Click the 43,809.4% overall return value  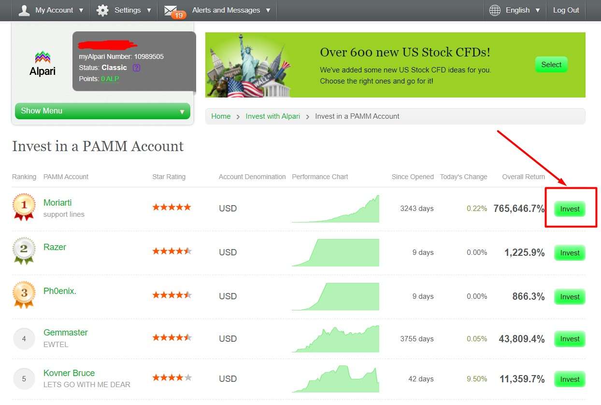pos(522,339)
